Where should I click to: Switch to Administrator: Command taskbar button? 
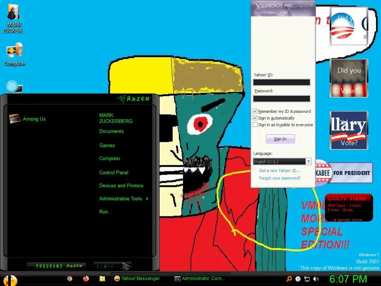[201, 279]
